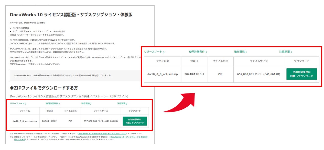324x150 pixels.
Task: Open 注意事項 link in the enlarged view
Action: pyautogui.click(x=286, y=52)
